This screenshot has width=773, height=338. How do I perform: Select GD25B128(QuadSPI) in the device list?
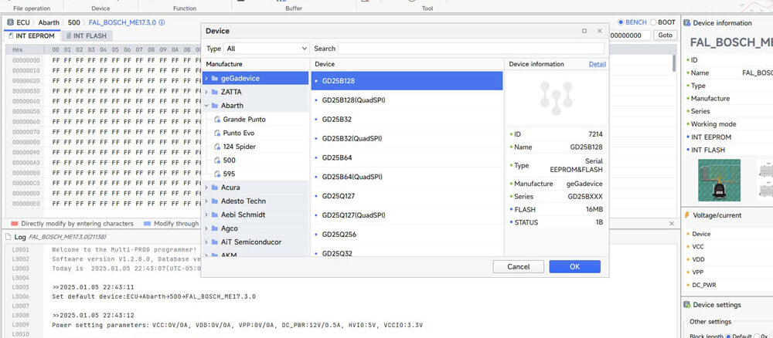tap(407, 100)
